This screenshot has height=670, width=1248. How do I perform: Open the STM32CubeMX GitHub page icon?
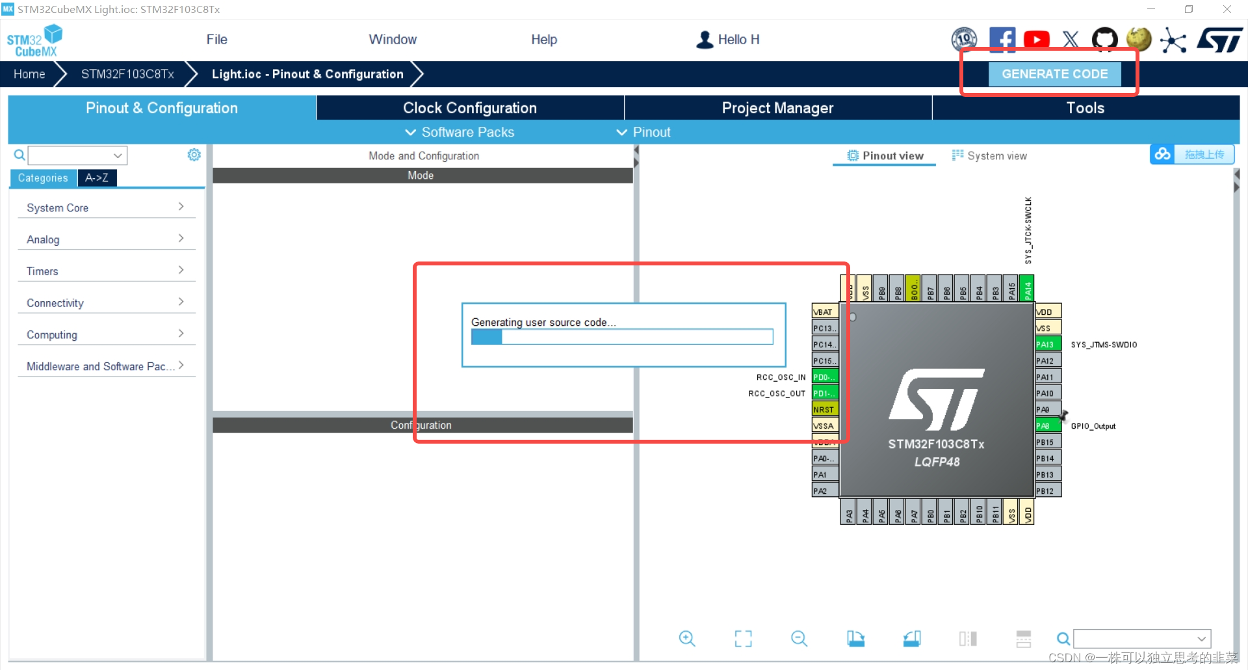point(1105,39)
